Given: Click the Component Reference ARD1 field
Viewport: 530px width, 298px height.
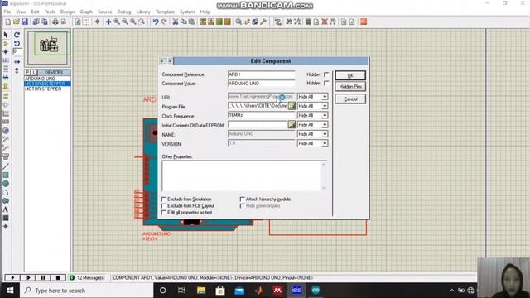Looking at the screenshot, I should tap(262, 74).
